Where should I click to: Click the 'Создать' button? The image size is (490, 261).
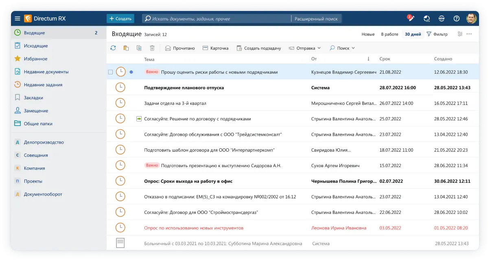point(120,19)
